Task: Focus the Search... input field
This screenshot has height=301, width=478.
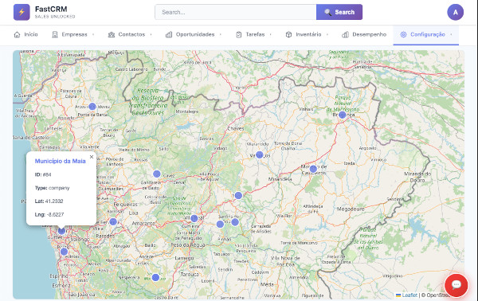Action: click(236, 12)
